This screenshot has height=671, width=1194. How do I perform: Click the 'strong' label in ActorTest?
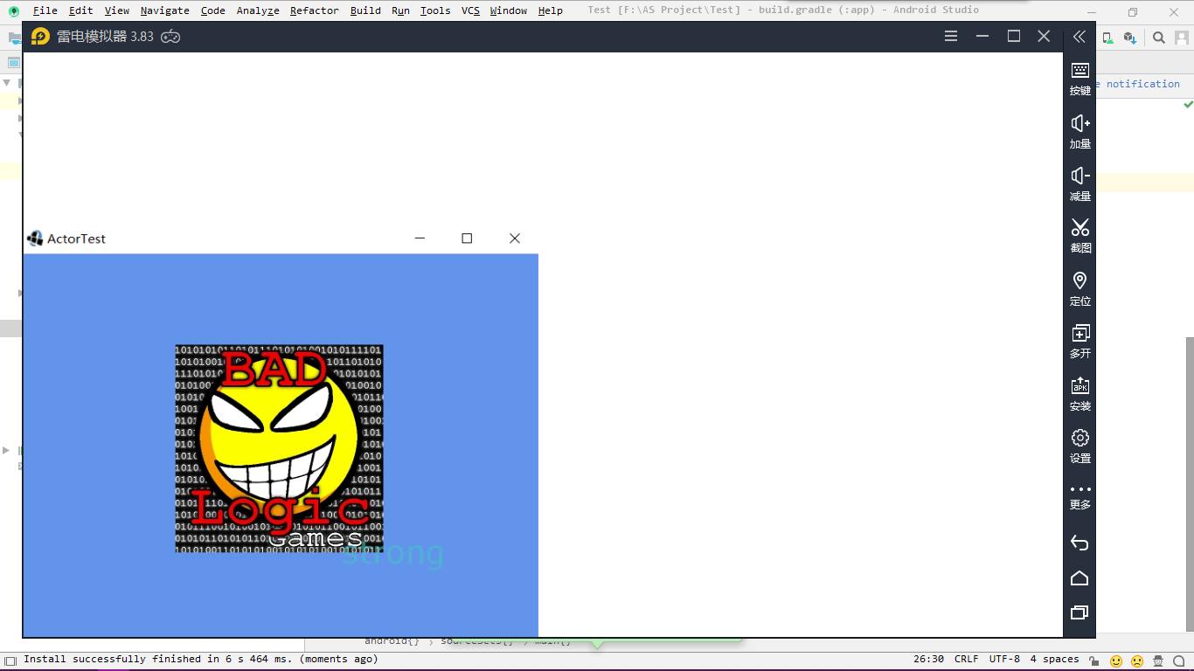pyautogui.click(x=392, y=553)
